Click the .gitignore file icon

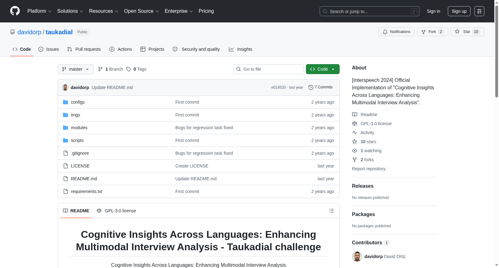[x=65, y=153]
